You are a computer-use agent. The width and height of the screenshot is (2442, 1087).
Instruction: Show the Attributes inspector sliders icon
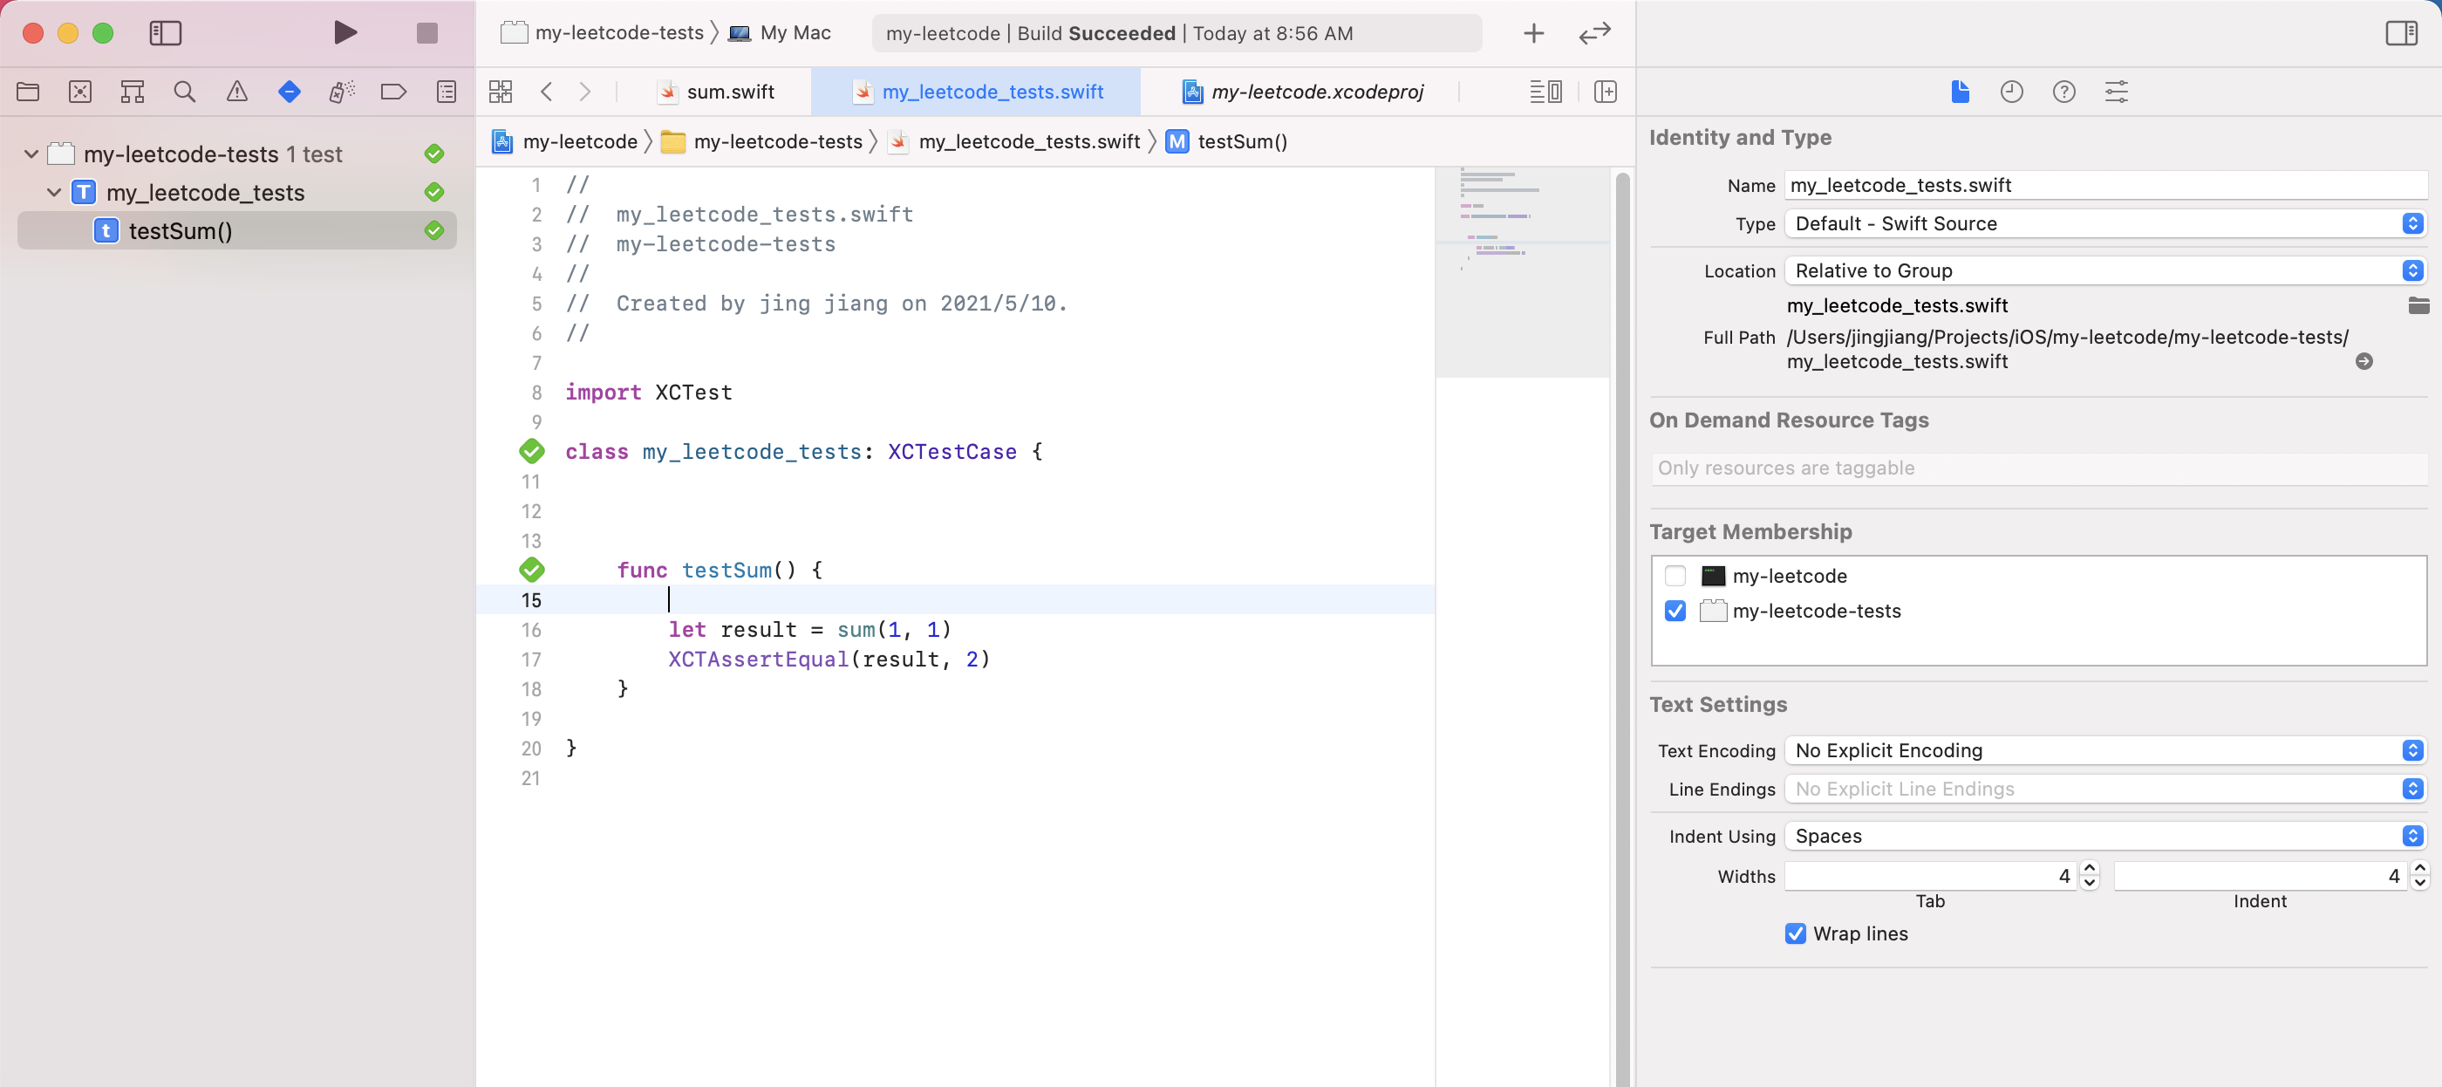pos(2116,92)
